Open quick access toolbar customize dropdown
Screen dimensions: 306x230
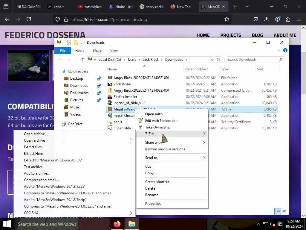[81, 43]
